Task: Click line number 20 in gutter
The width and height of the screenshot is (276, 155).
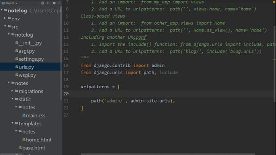Action: click(x=66, y=94)
